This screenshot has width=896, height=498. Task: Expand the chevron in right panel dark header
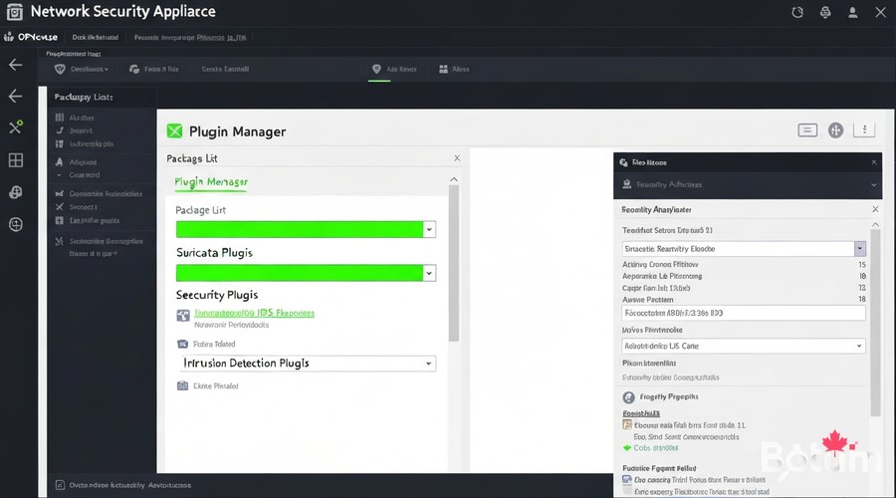click(x=873, y=184)
